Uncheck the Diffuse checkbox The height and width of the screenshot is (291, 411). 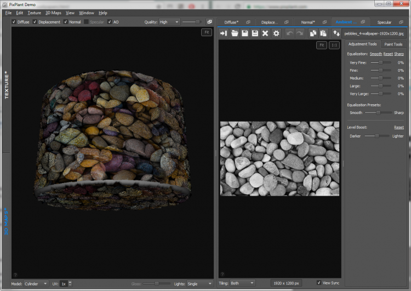(x=14, y=22)
